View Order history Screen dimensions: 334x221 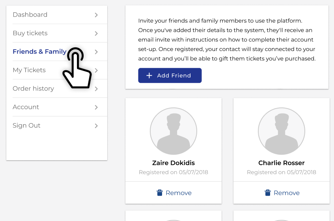click(x=57, y=89)
